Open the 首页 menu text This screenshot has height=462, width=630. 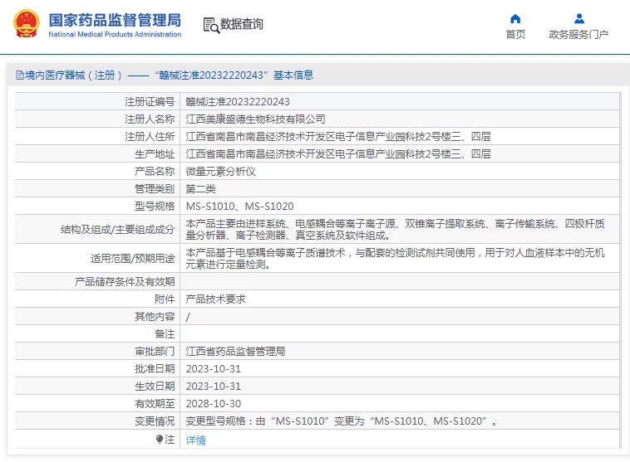tap(515, 35)
